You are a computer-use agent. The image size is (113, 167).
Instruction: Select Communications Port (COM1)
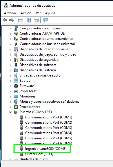click(x=49, y=117)
